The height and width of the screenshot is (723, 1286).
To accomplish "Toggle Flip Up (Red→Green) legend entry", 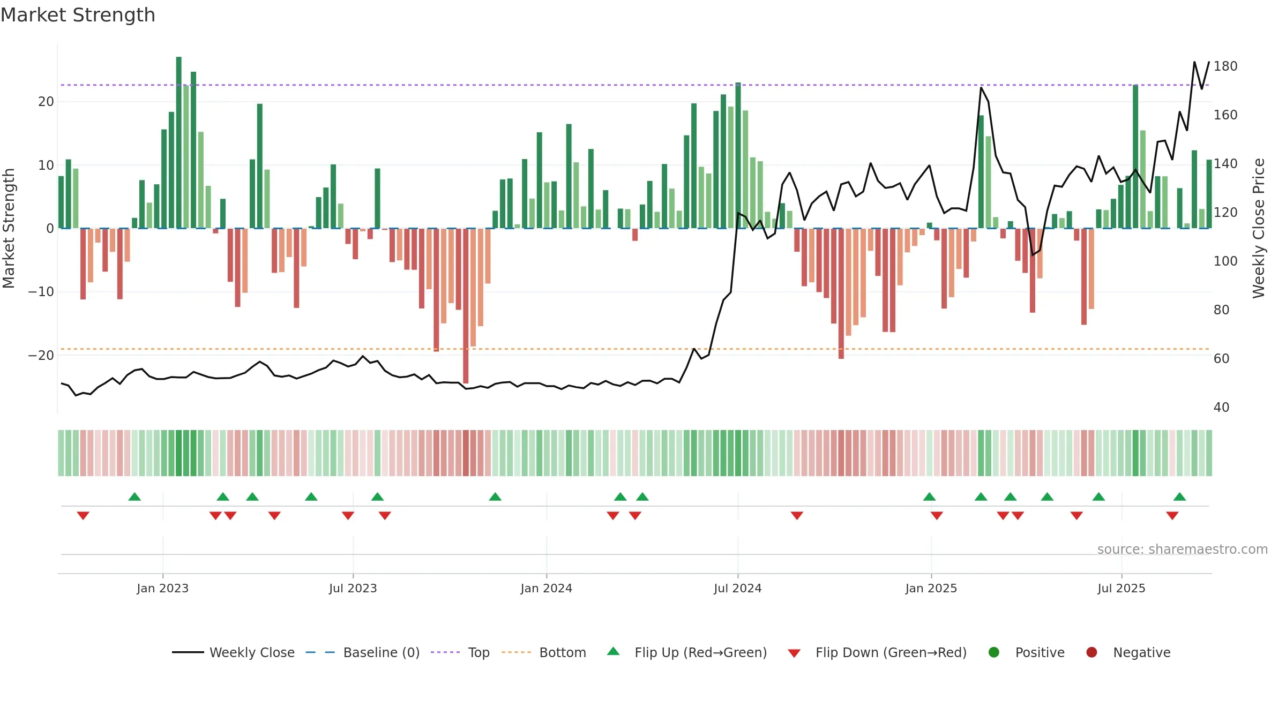I will pos(687,652).
